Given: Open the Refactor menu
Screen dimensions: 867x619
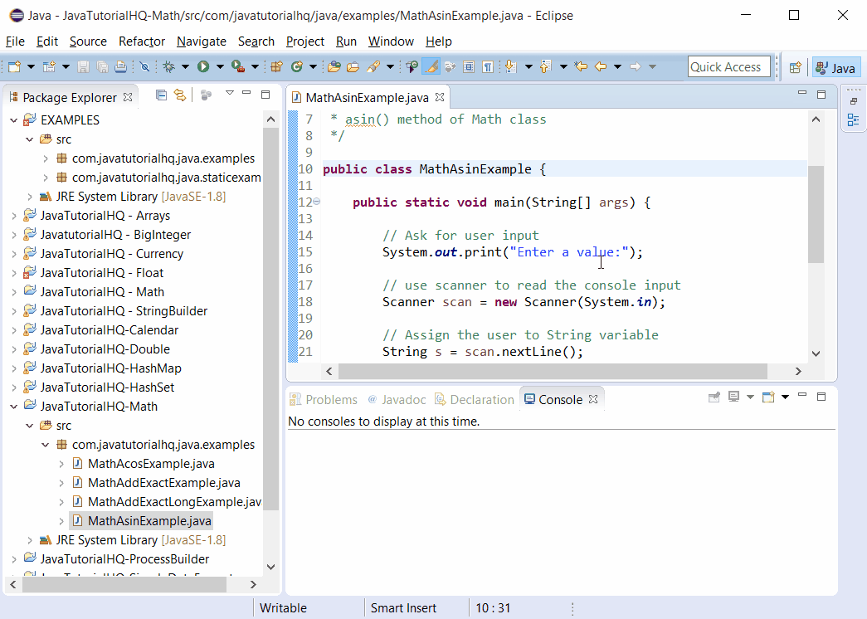Looking at the screenshot, I should click(142, 41).
